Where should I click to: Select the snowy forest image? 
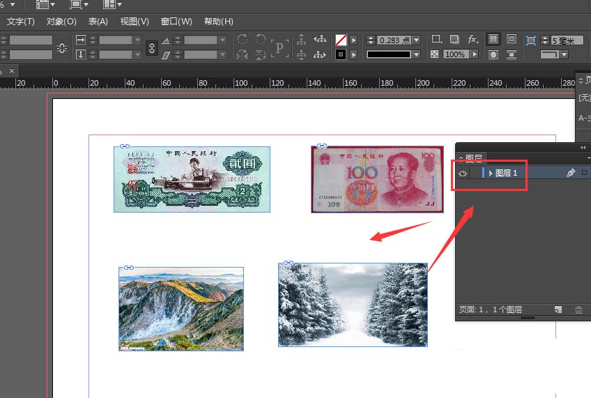click(x=353, y=305)
